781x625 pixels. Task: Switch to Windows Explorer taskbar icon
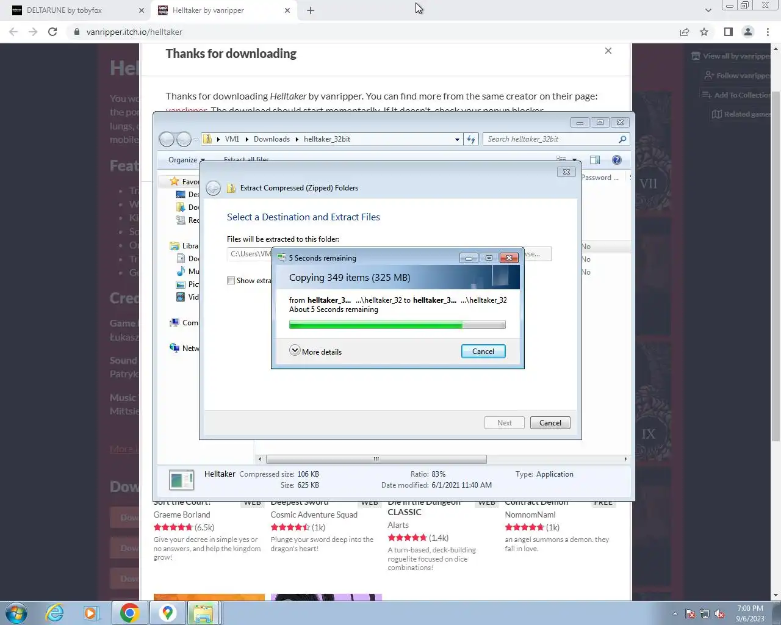(203, 613)
